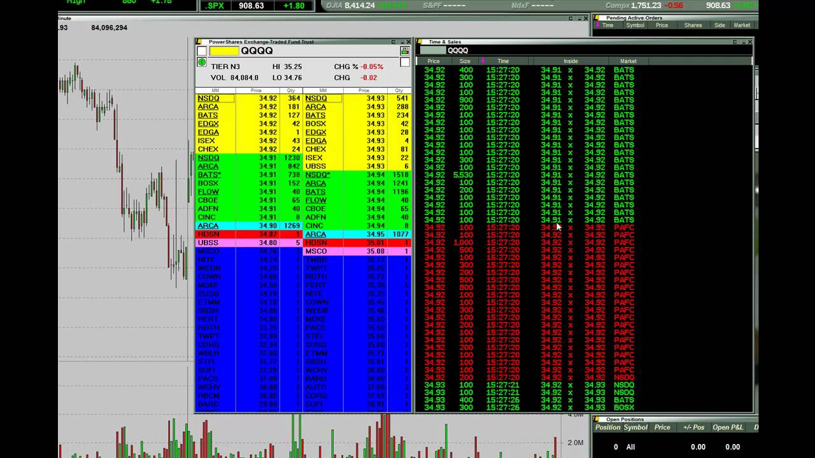Viewport: 815px width, 458px height.
Task: Click the Price column header in Pending Active Orders
Action: (662, 25)
